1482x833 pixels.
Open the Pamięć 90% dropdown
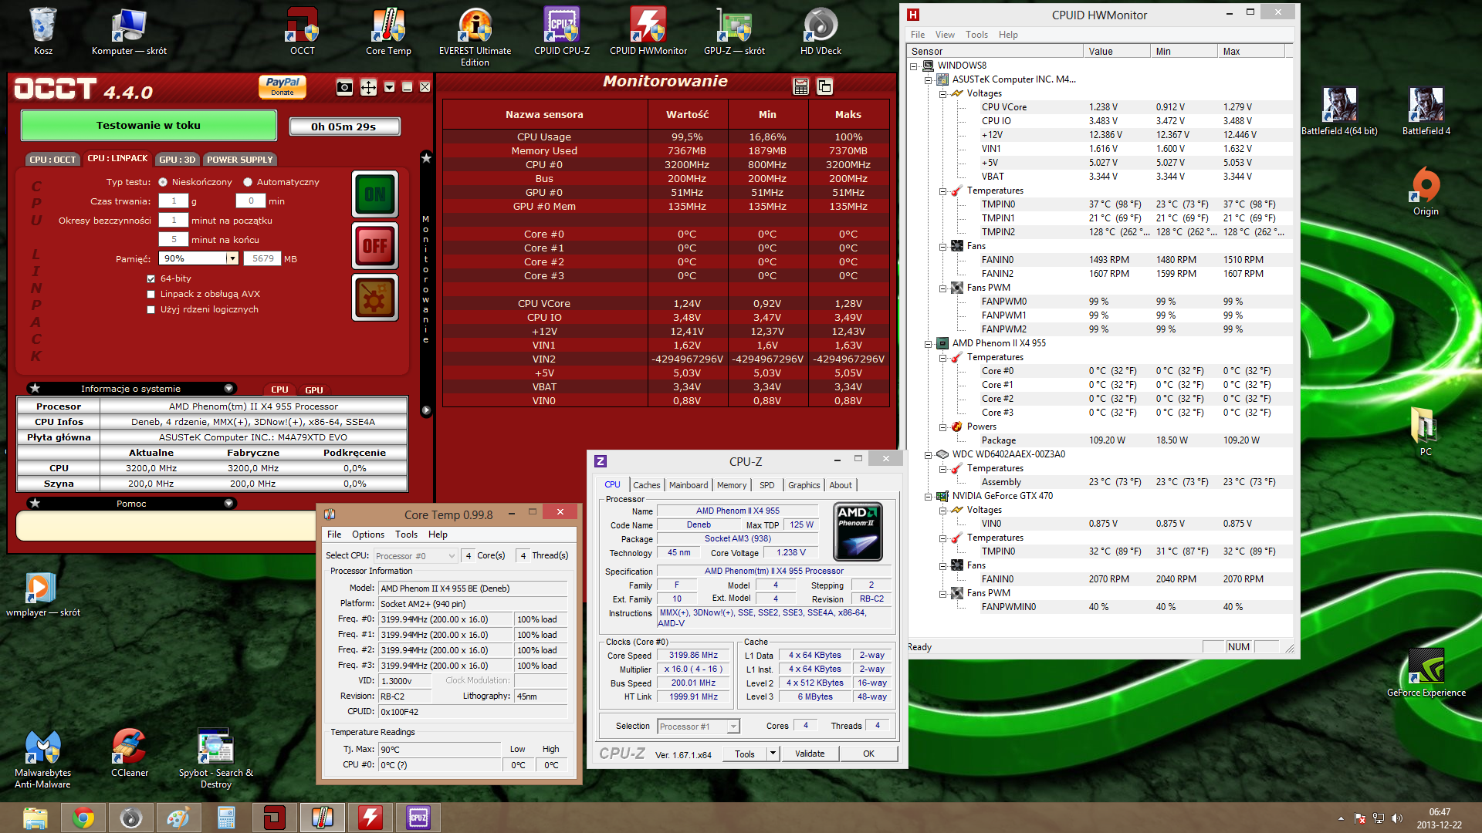[232, 258]
